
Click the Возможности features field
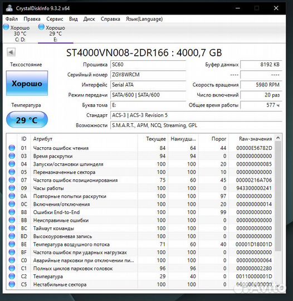pos(196,125)
